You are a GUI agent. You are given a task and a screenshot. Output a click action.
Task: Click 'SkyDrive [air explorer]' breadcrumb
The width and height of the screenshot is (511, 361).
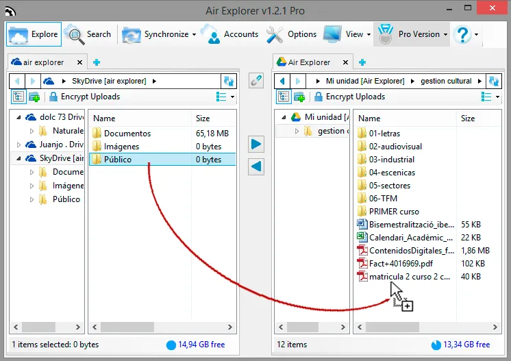click(109, 81)
